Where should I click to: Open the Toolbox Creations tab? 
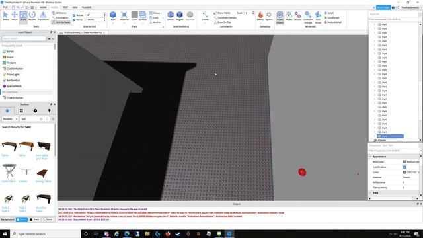coord(50,110)
